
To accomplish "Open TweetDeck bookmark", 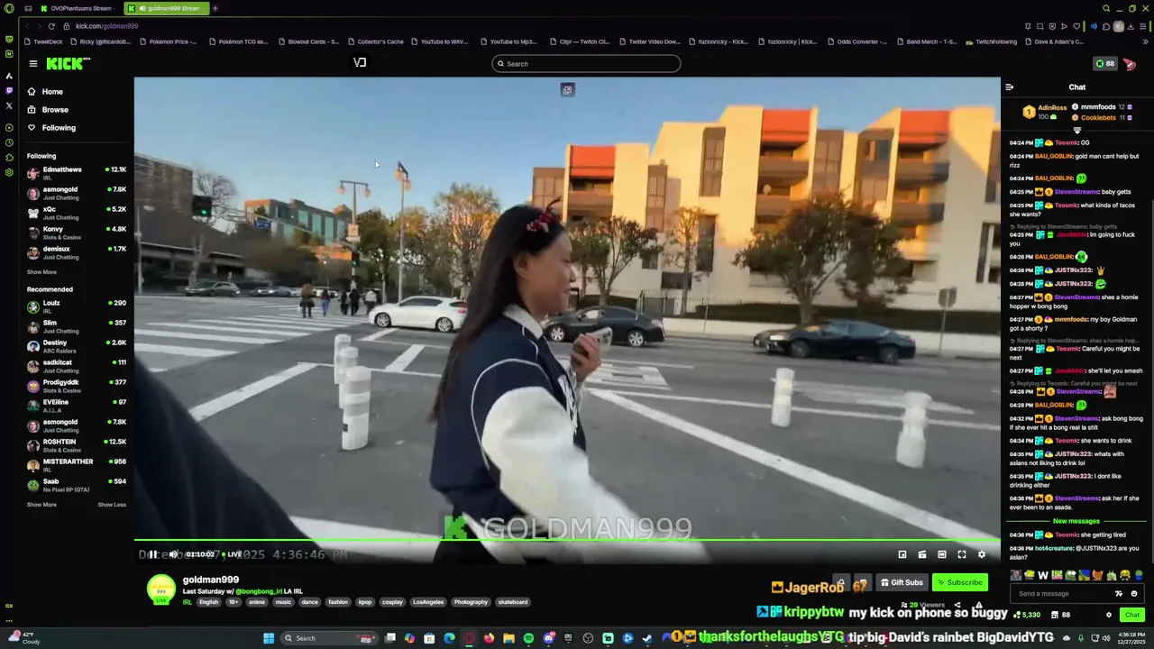I will (45, 41).
